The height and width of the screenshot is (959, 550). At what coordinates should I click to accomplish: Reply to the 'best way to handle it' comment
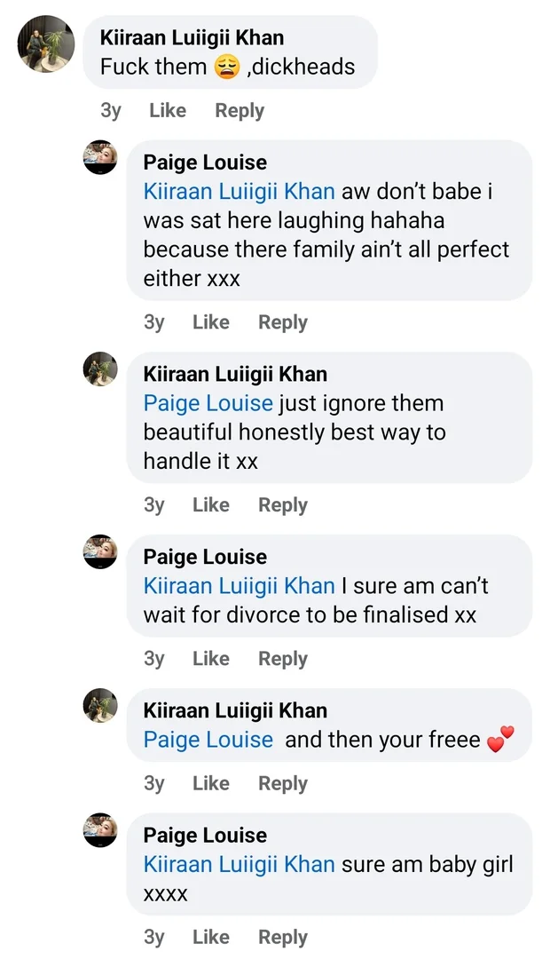(x=283, y=504)
